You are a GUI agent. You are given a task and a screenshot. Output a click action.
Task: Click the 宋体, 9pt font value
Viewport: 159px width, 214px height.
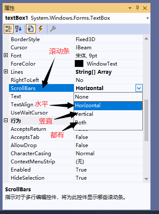click(x=86, y=56)
